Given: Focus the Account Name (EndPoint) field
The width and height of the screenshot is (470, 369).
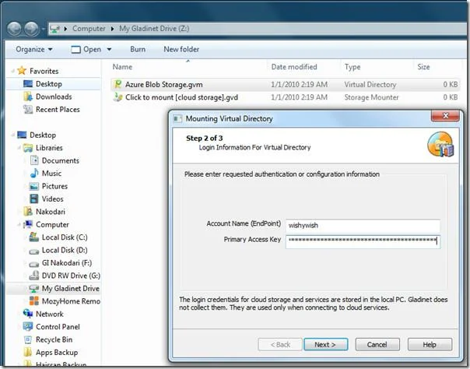Looking at the screenshot, I should (x=363, y=226).
